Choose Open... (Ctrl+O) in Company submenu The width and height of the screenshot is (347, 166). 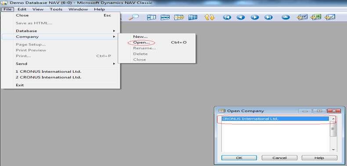[157, 42]
